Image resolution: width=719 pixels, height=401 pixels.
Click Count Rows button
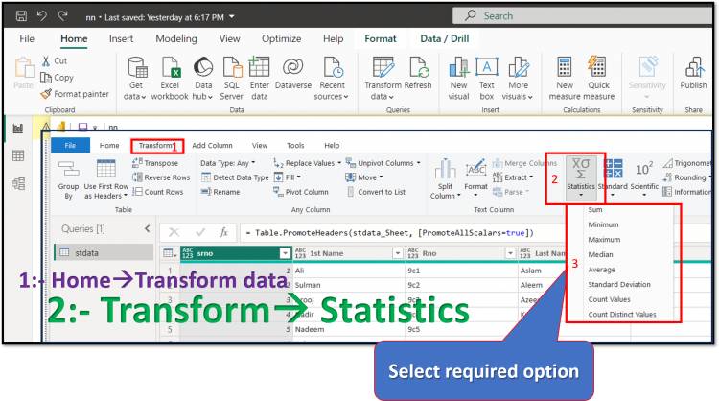pos(158,192)
